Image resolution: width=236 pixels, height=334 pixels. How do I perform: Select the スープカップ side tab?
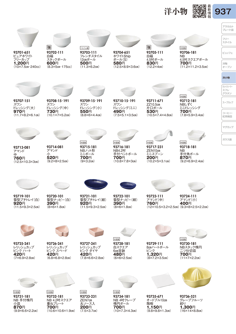pyautogui.click(x=228, y=102)
